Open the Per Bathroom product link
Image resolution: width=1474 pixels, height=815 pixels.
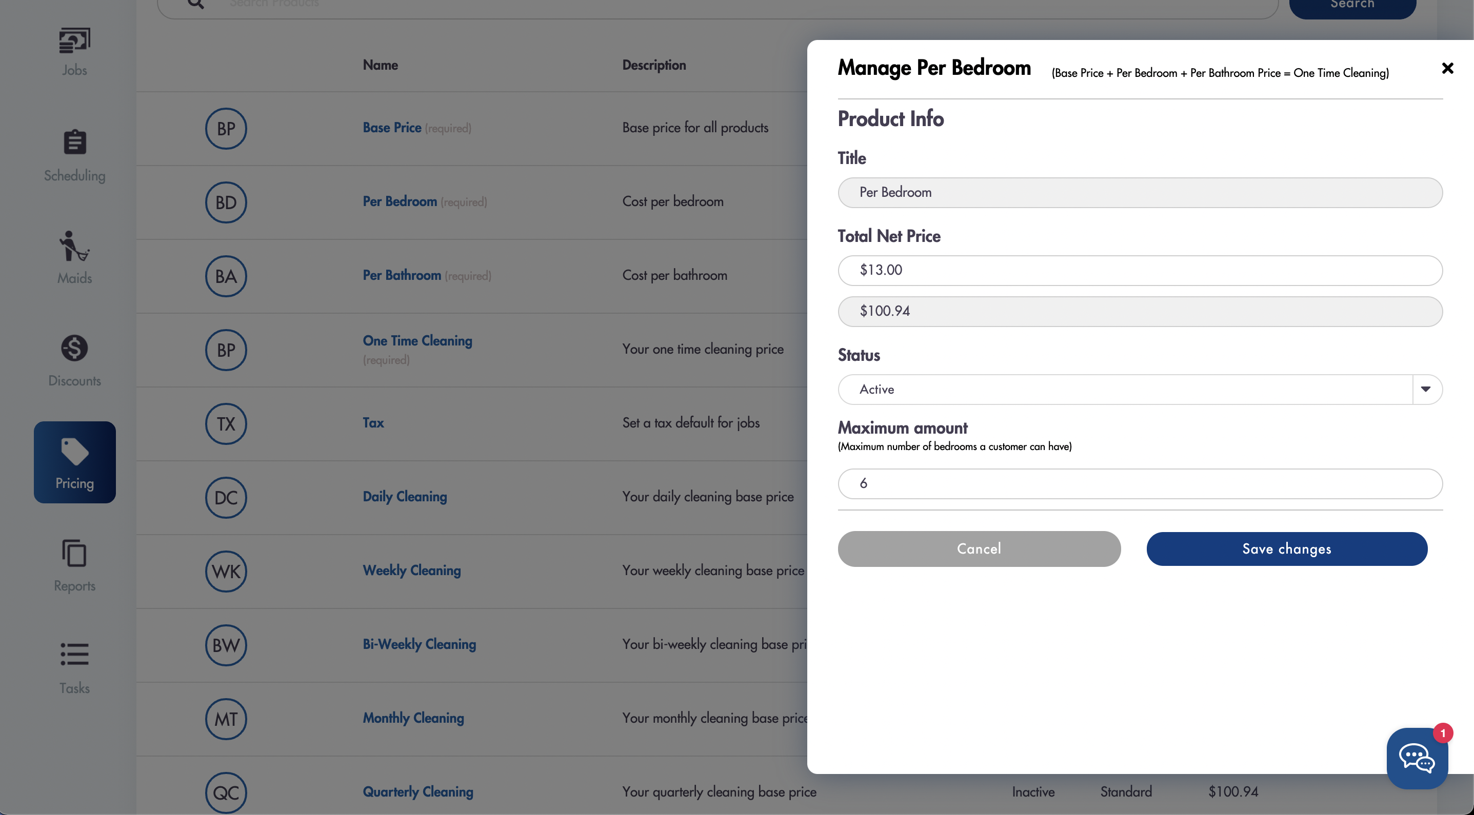pos(402,275)
